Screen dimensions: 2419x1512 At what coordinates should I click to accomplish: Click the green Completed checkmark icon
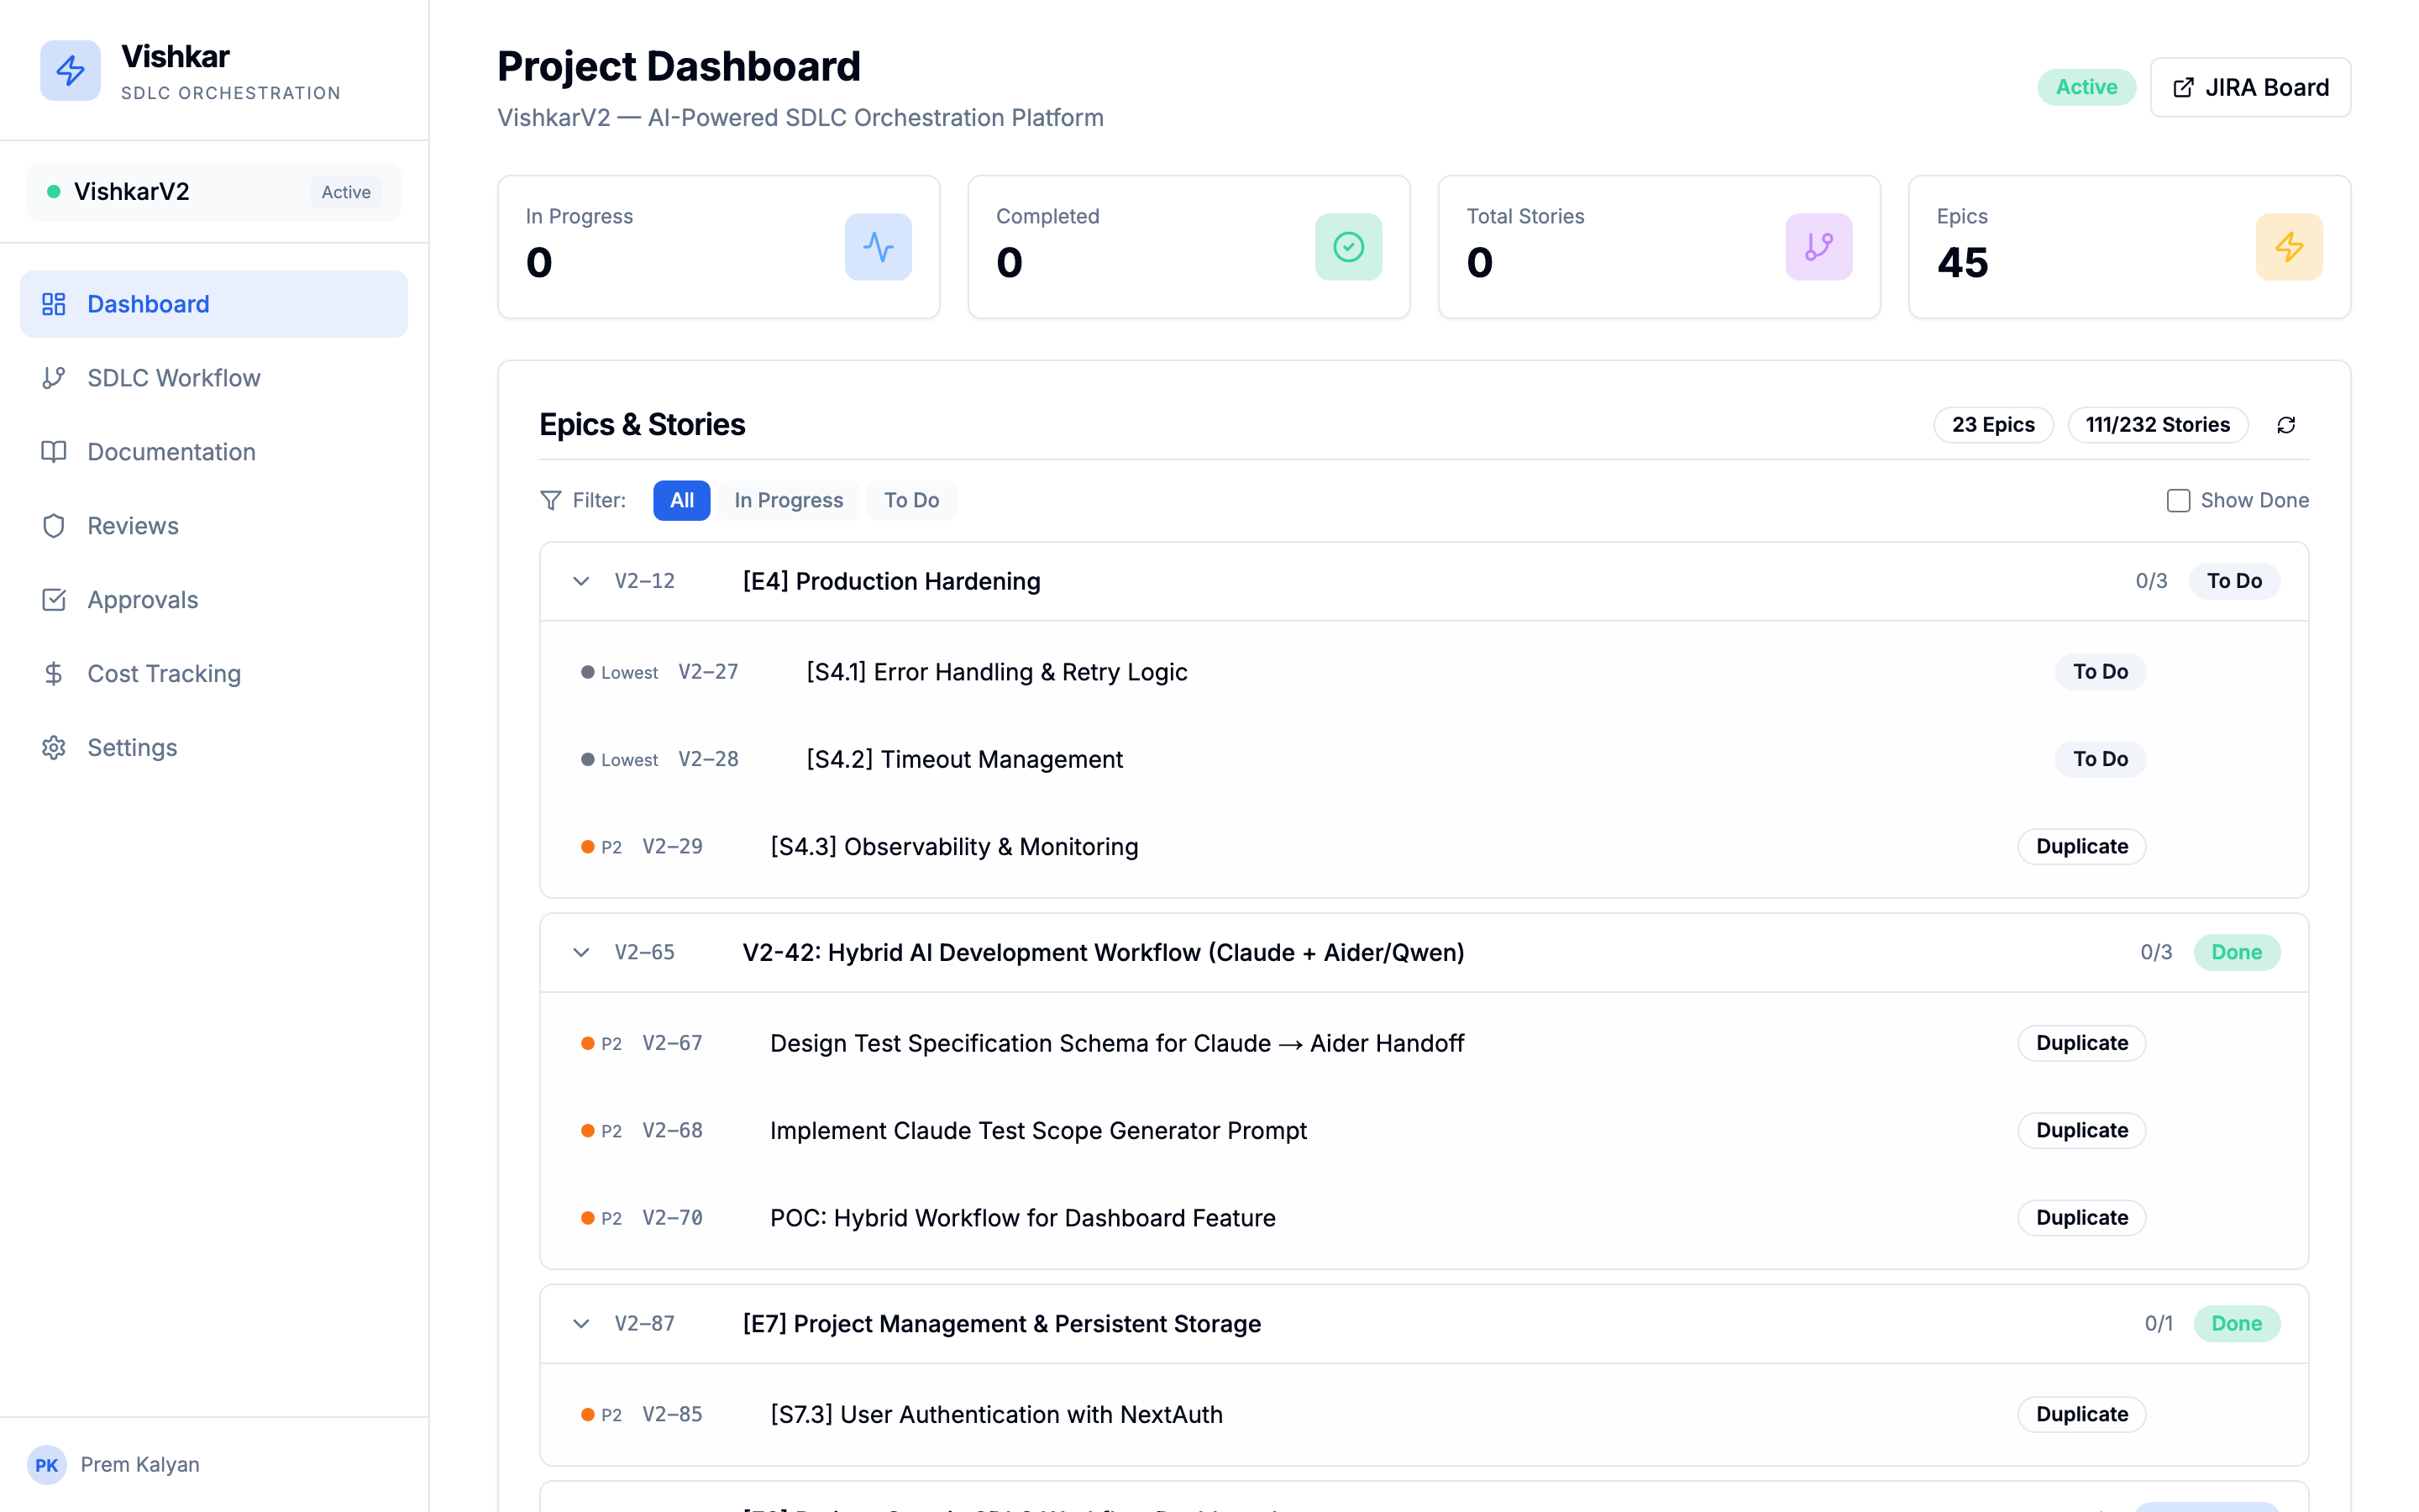(x=1347, y=247)
